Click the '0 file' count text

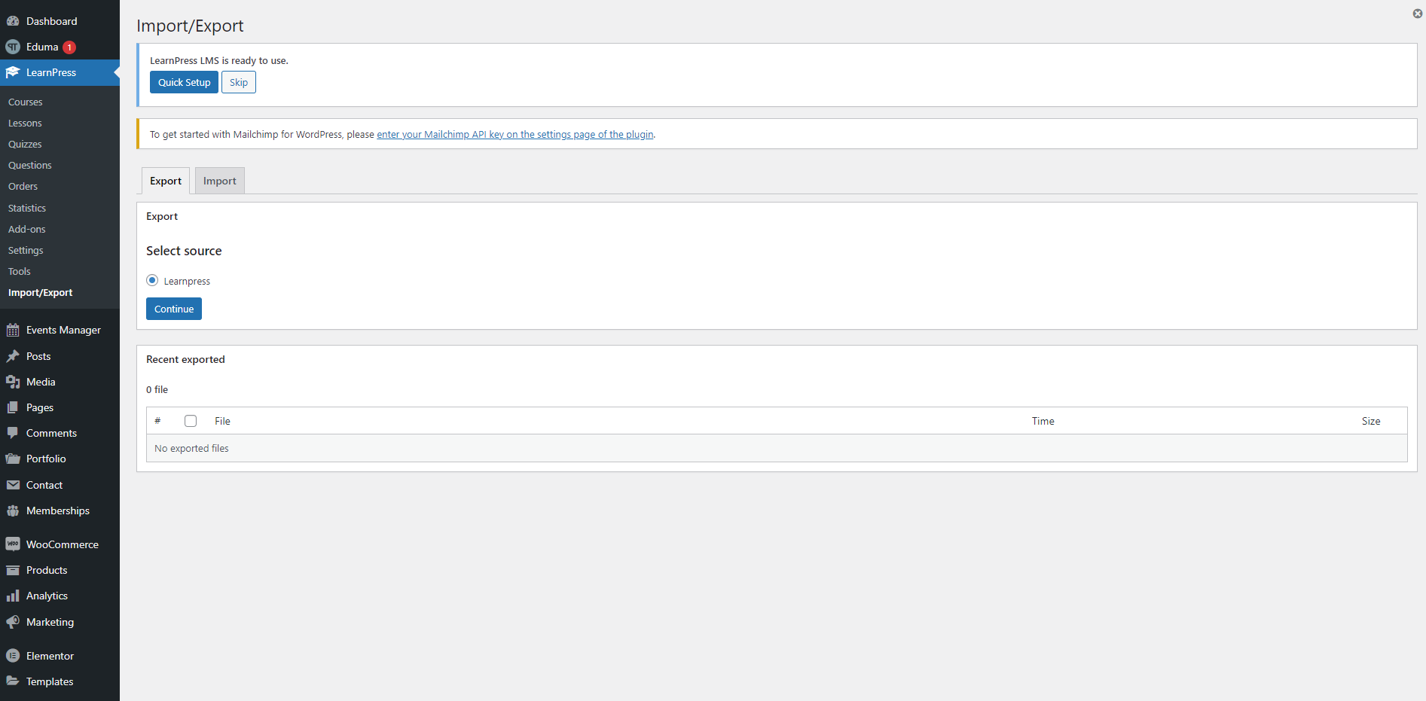157,389
